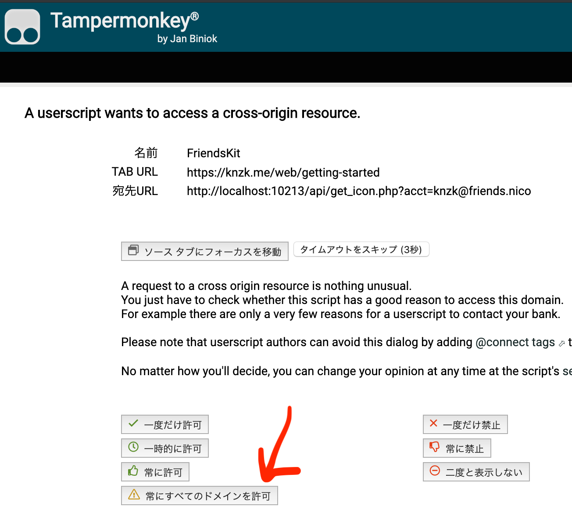
Task: Click the external link icon after @connect tags
Action: pos(561,344)
